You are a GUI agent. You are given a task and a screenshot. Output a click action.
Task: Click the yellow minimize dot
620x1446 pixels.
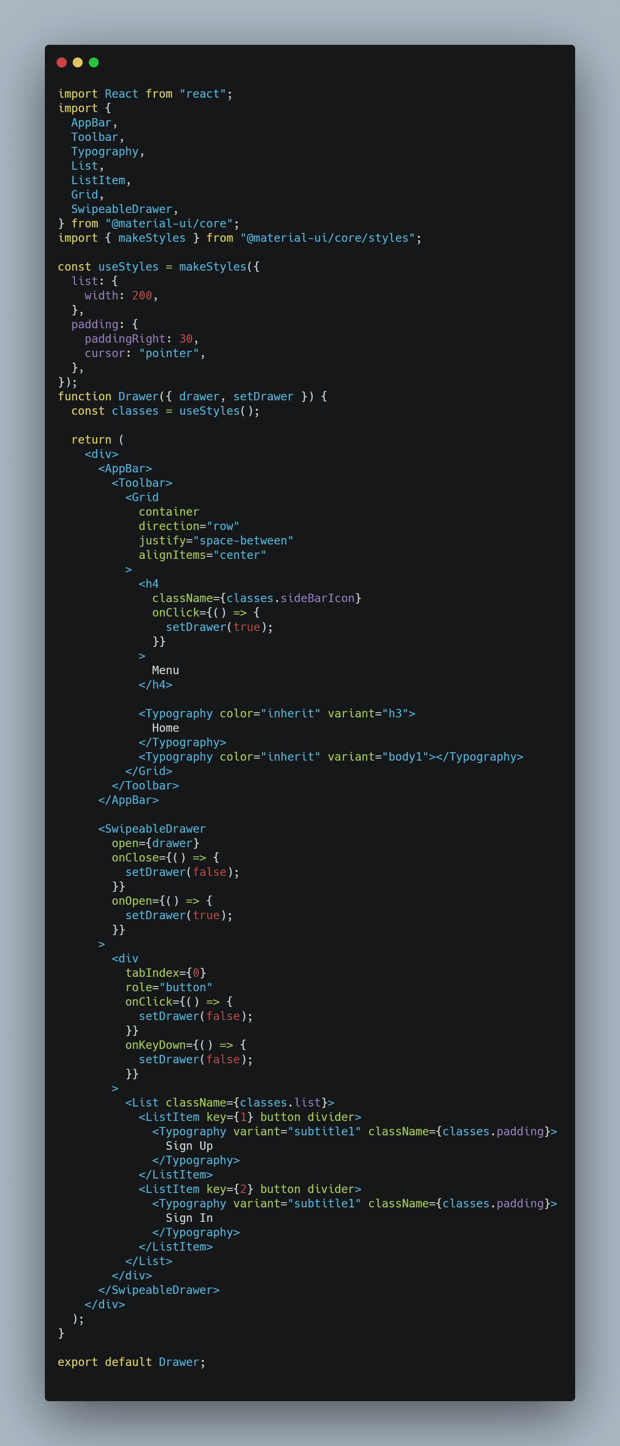[x=78, y=62]
